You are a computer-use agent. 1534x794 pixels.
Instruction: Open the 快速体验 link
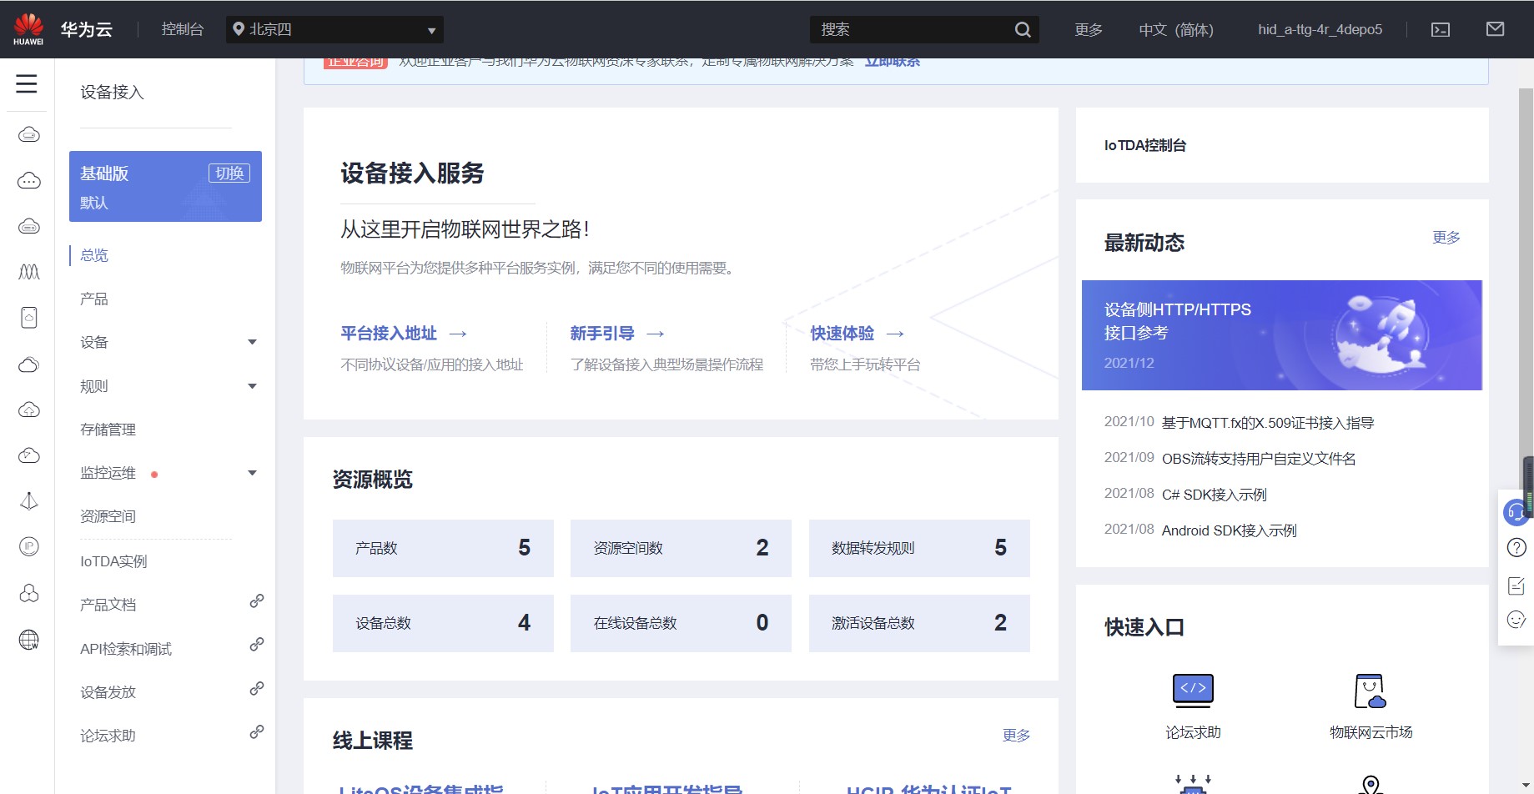[x=858, y=334]
